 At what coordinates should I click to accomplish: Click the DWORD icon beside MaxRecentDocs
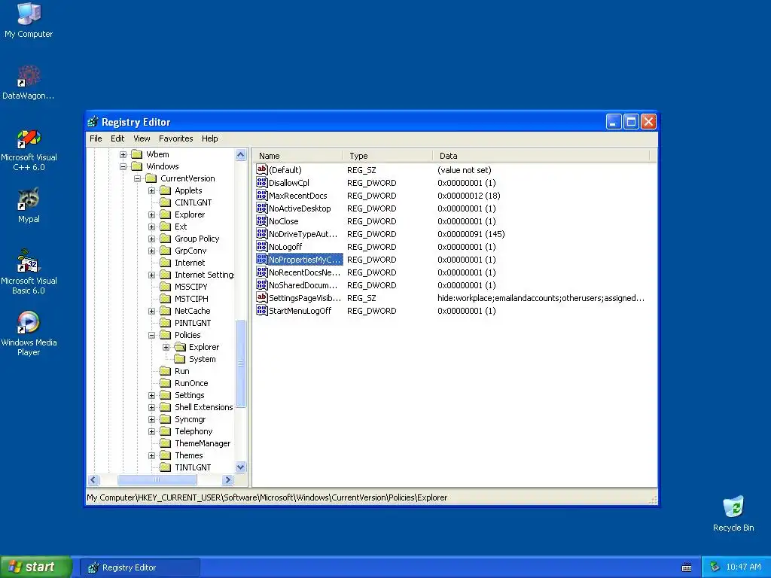click(x=261, y=195)
